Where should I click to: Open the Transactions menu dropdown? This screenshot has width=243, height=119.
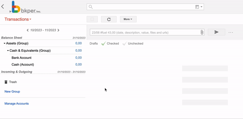[18, 19]
